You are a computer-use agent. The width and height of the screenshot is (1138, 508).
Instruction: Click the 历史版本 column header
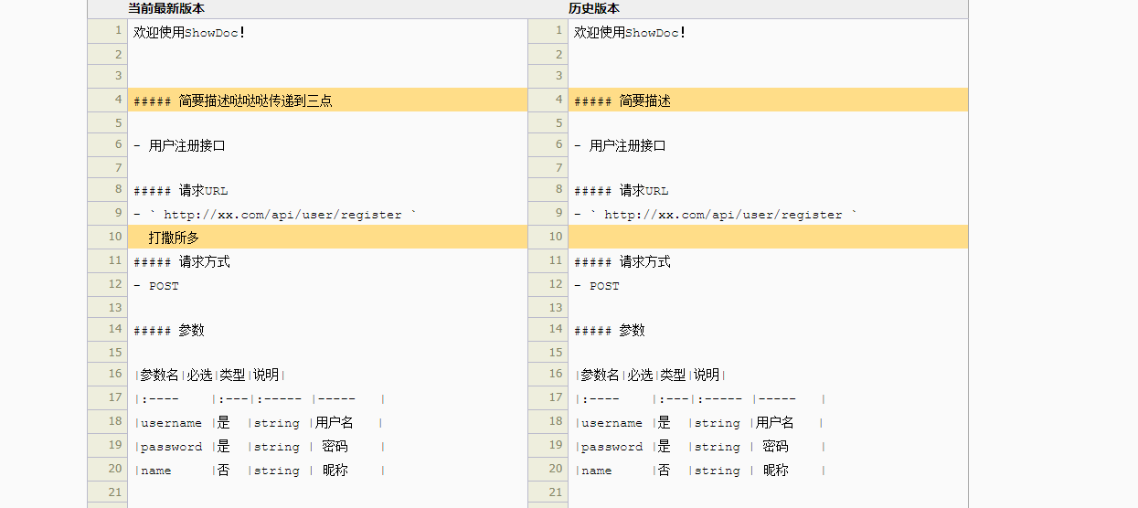593,8
